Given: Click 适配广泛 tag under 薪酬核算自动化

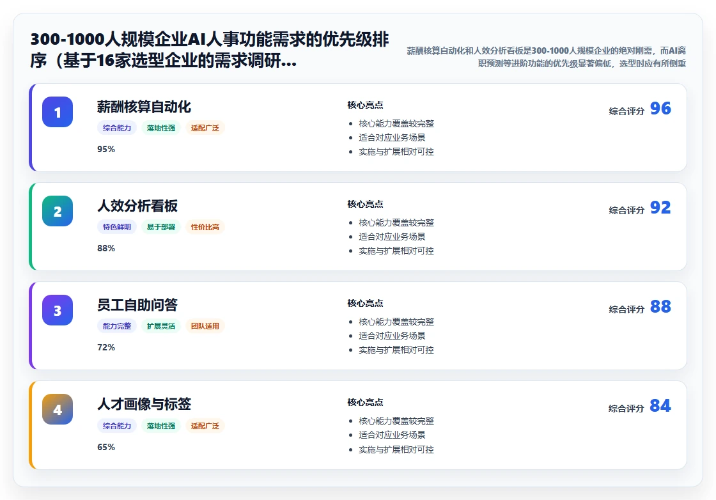Looking at the screenshot, I should (205, 128).
